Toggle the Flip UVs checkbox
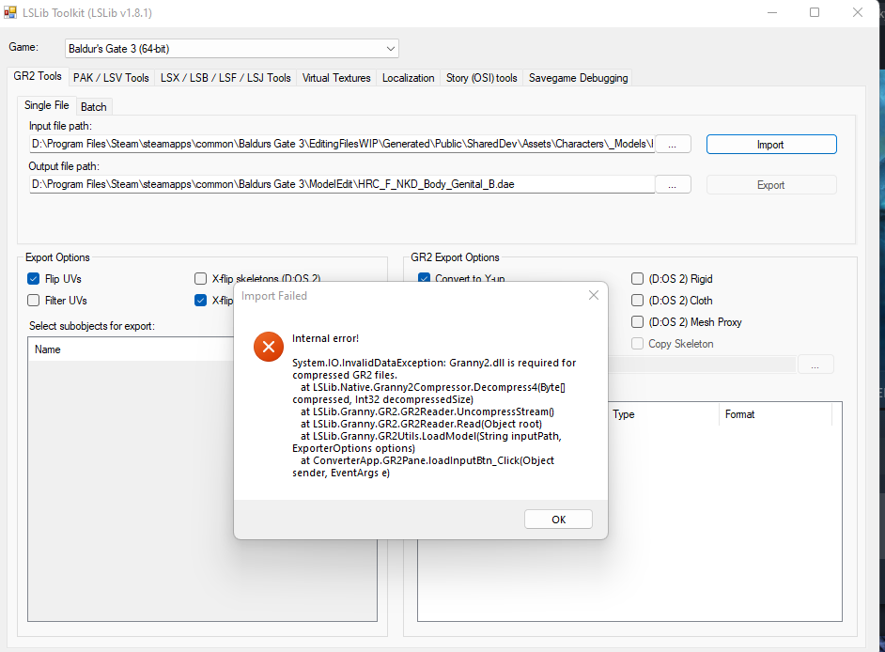This screenshot has width=885, height=652. click(x=34, y=279)
